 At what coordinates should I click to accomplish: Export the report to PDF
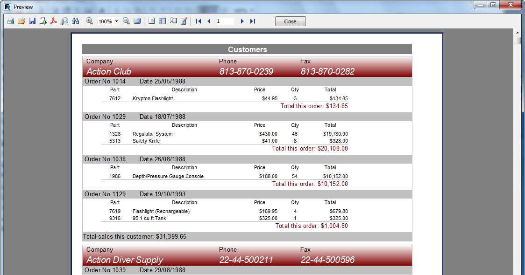pos(54,21)
